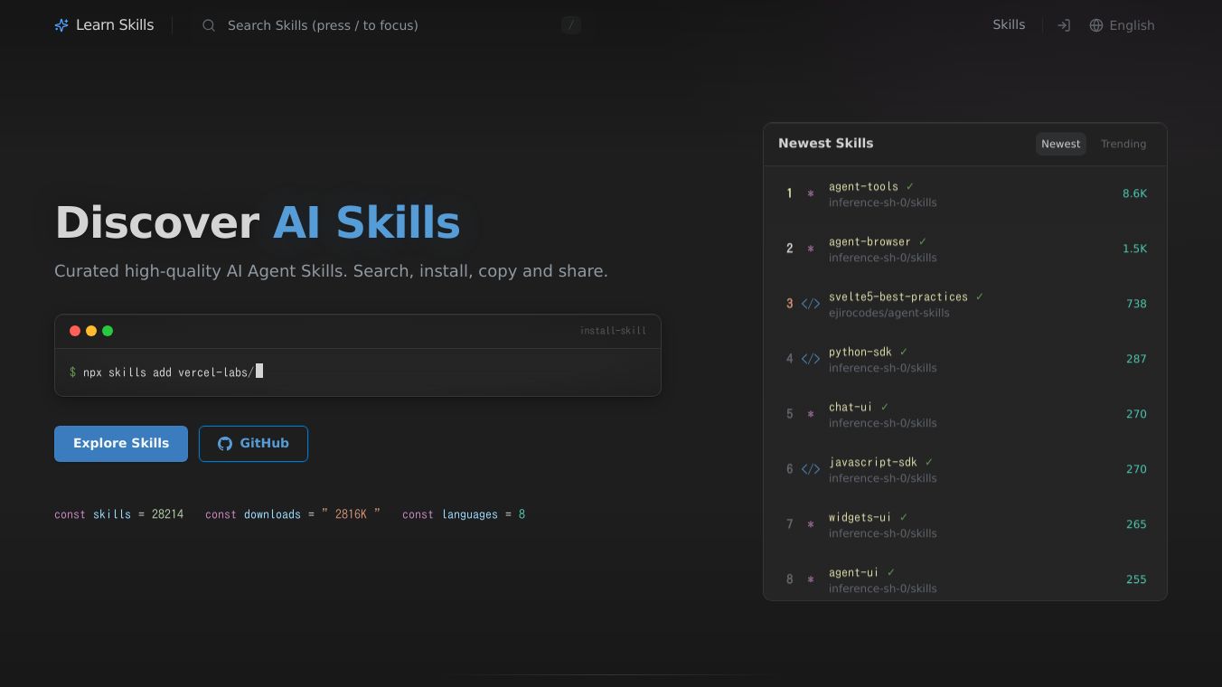Click the Learn Skills sparkle logo
This screenshot has height=687, width=1222.
61,24
